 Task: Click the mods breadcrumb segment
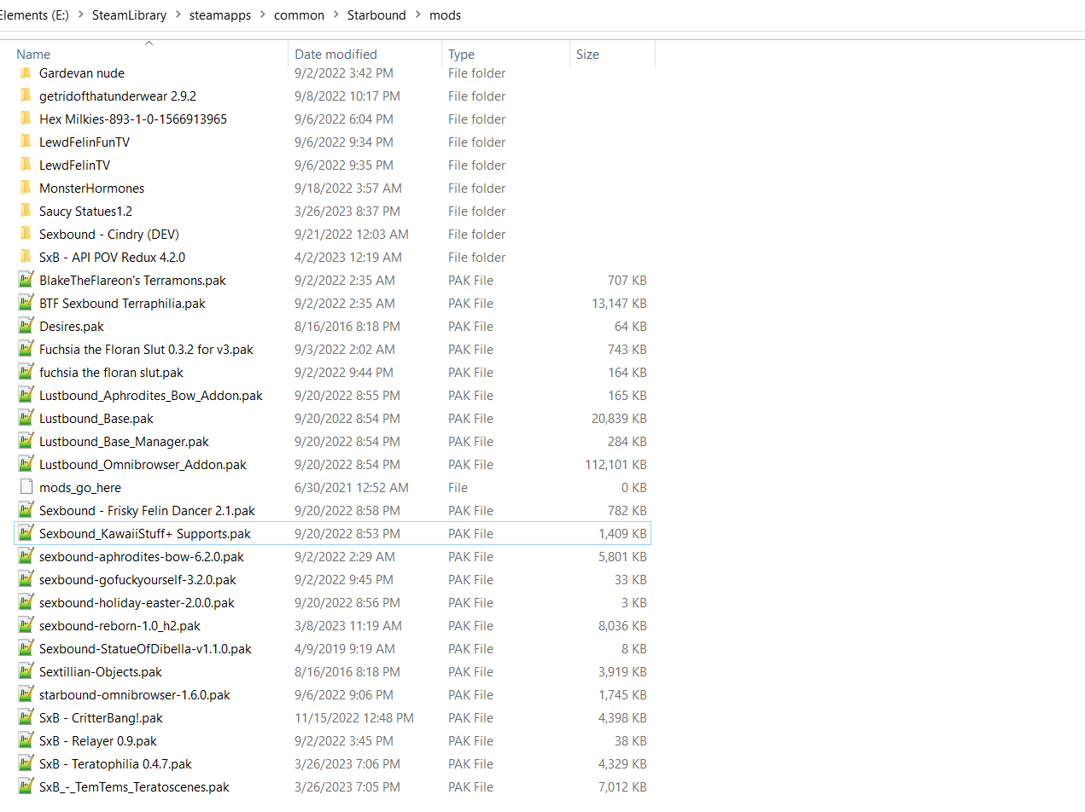[x=446, y=14]
